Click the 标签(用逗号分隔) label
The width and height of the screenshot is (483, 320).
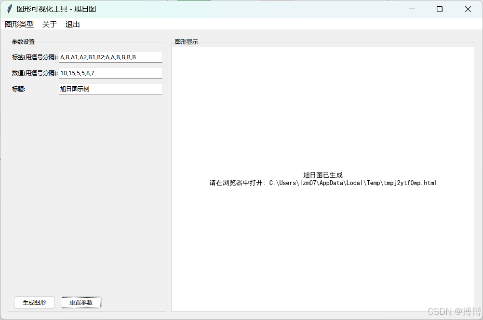click(35, 57)
